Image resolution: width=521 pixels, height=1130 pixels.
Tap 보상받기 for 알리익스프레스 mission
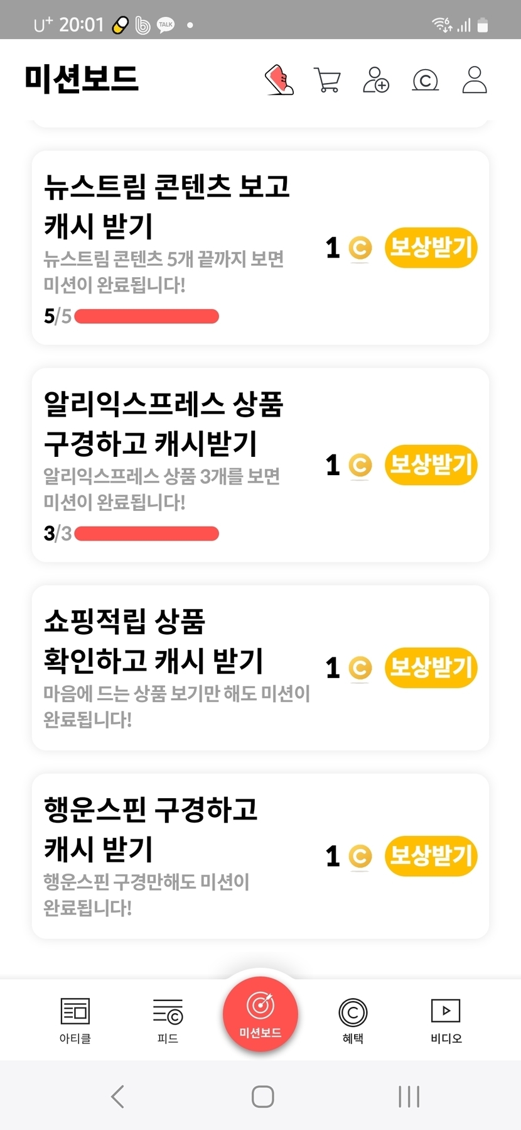click(x=431, y=465)
